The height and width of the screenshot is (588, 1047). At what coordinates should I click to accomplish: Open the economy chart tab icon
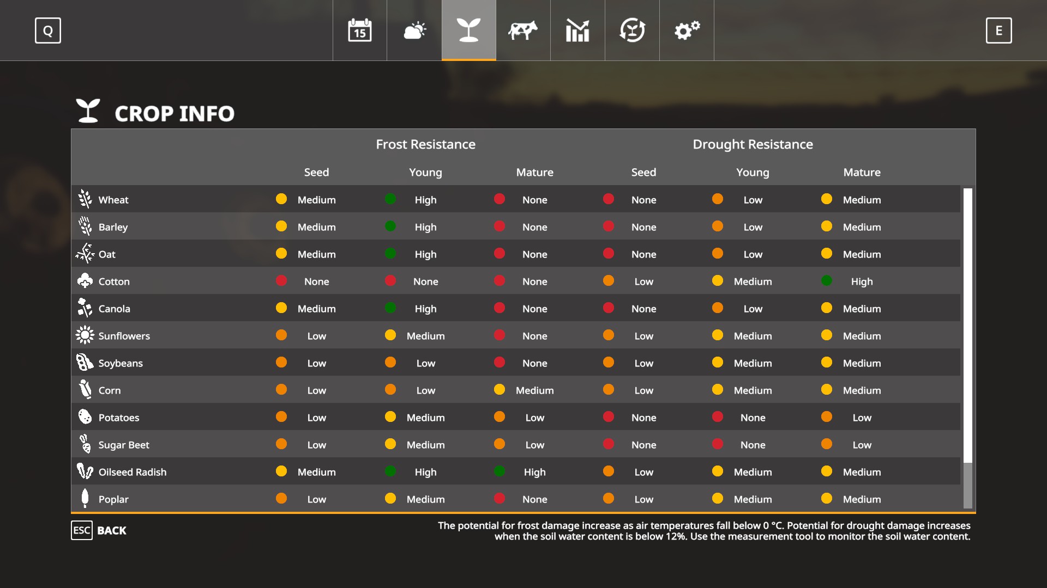click(x=577, y=30)
